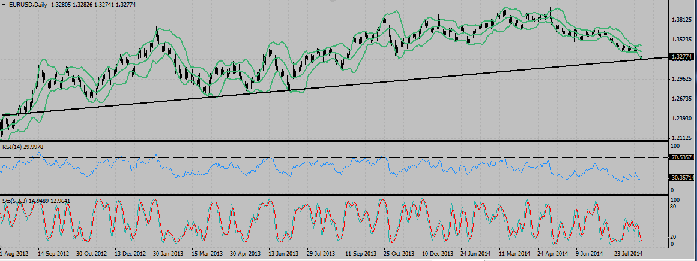Viewport: 697px width, 261px height.
Task: Click the 1.35235 price scale label
Action: [x=681, y=40]
